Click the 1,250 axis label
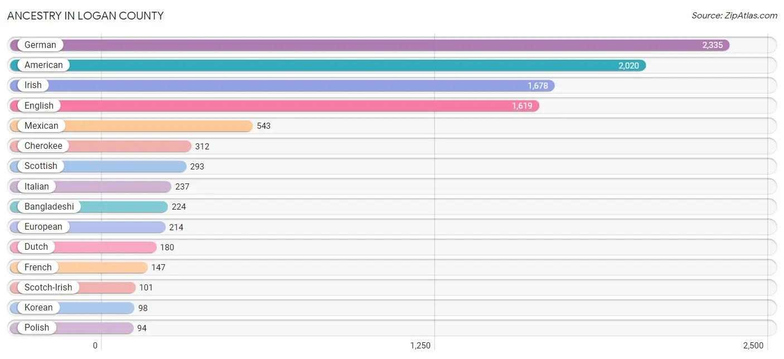Viewport: 784px width, 359px height. click(420, 346)
